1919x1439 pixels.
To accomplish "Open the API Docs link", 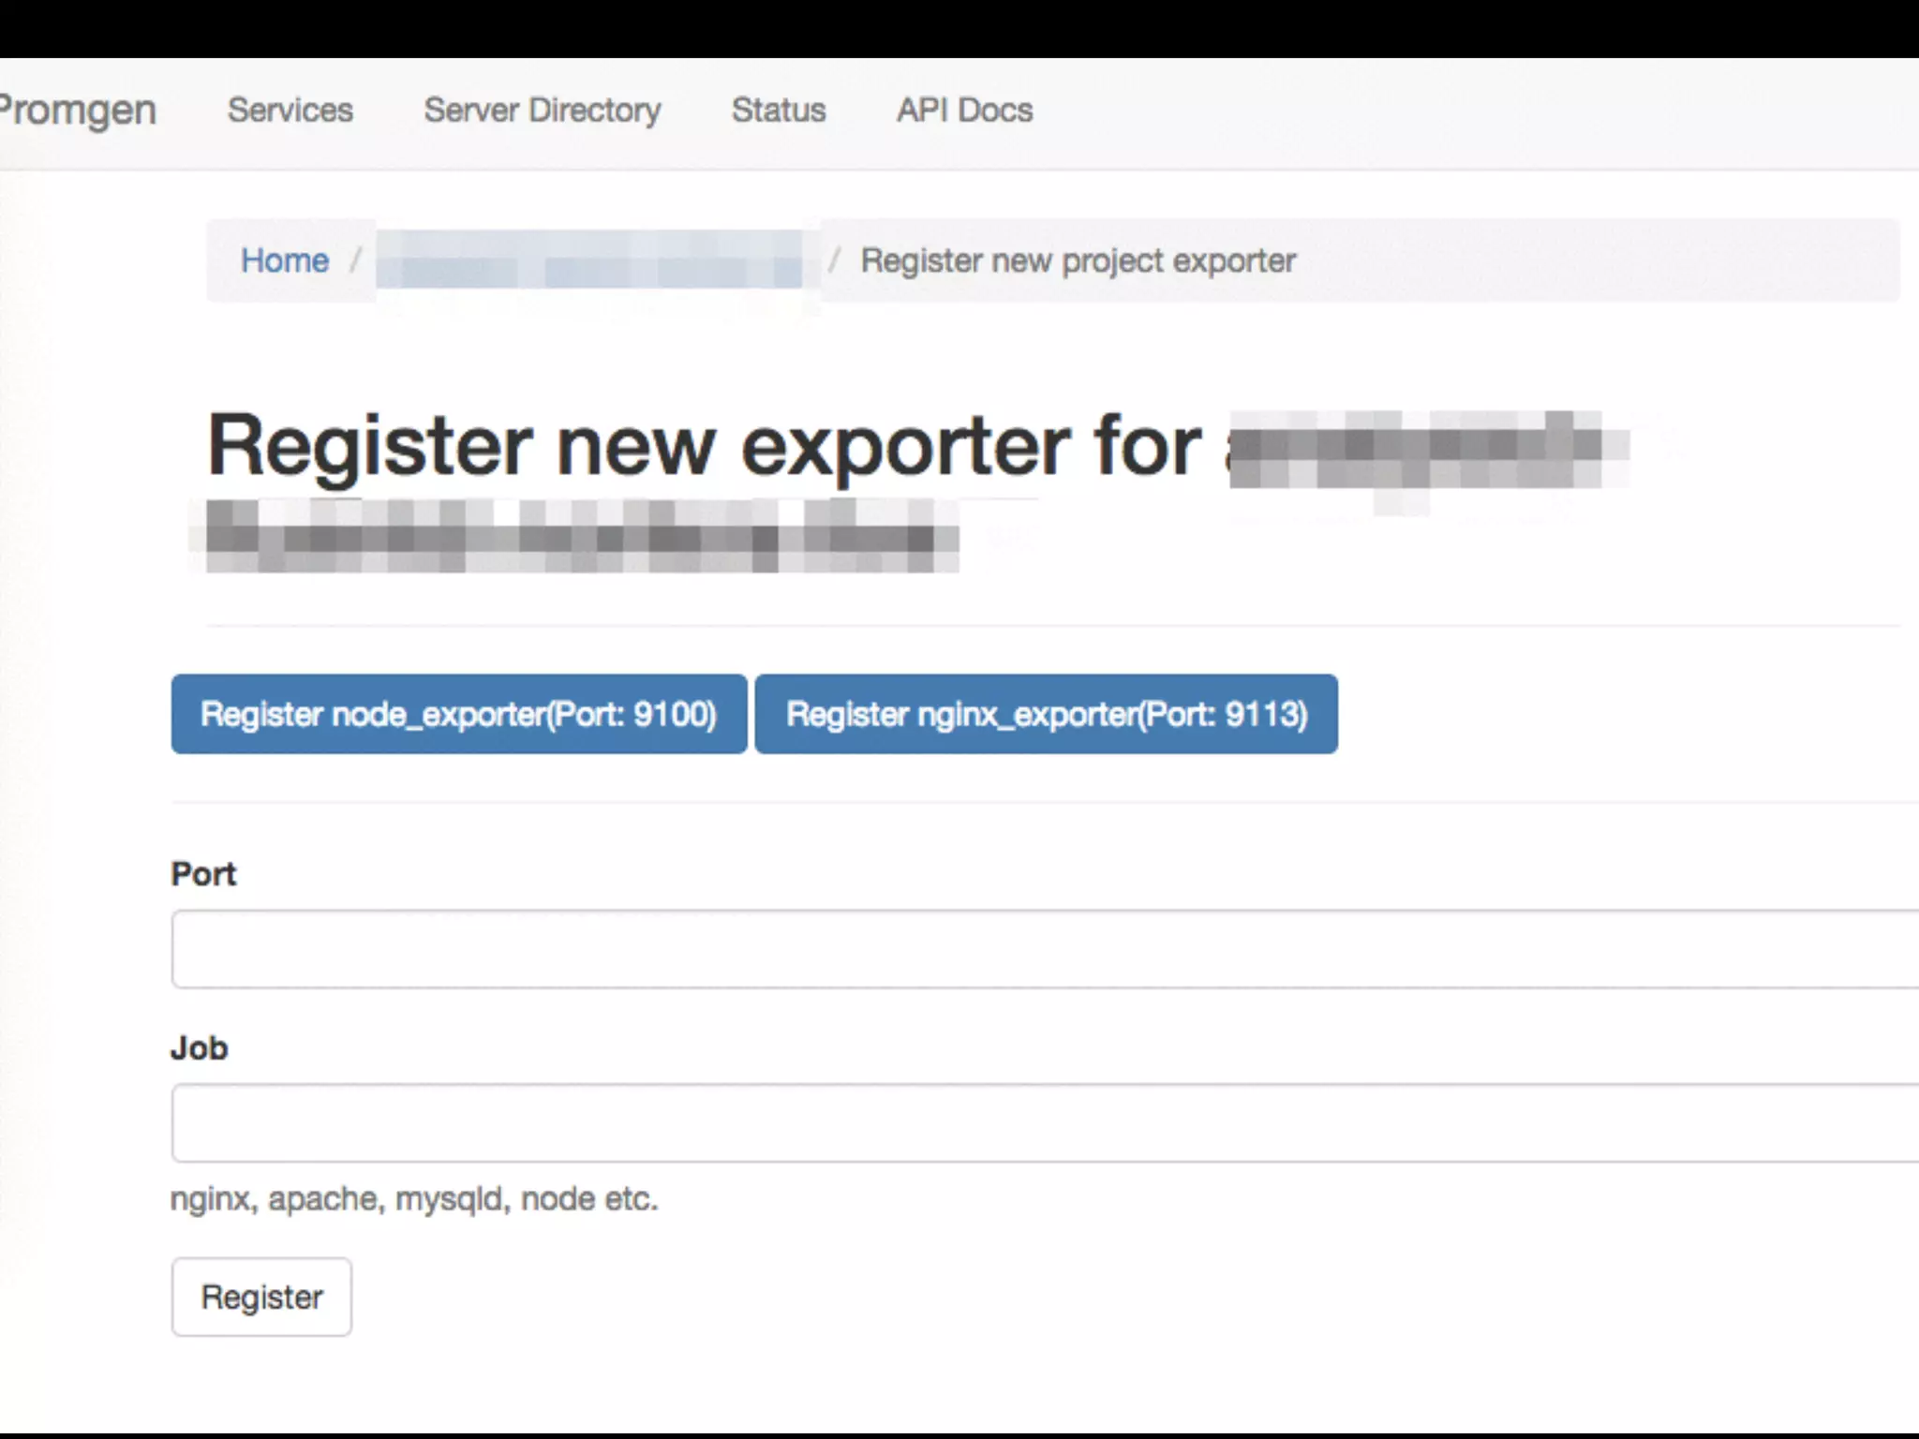I will click(x=965, y=111).
